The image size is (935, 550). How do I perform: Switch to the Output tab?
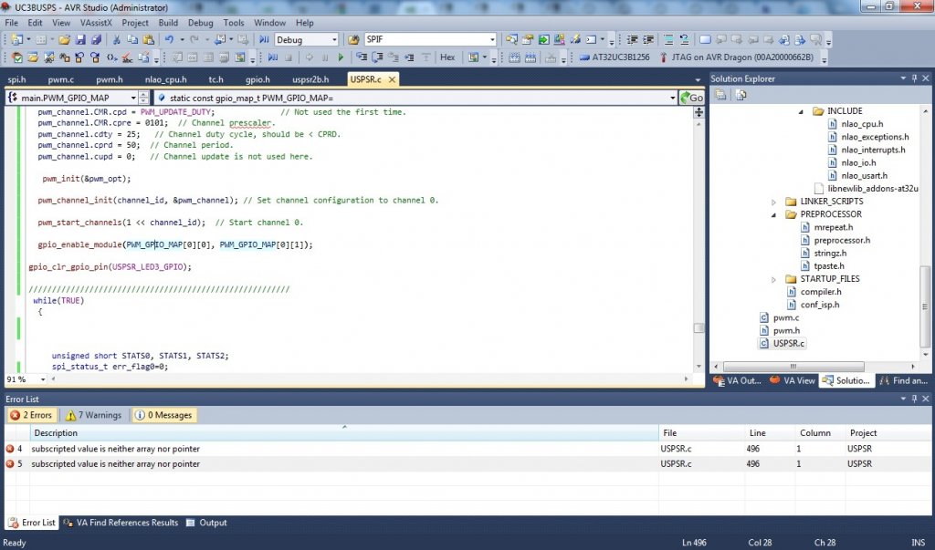206,523
